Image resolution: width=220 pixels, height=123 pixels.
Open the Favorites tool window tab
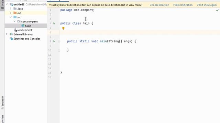2,119
